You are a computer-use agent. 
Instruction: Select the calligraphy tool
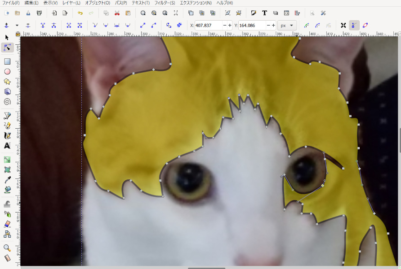7,135
